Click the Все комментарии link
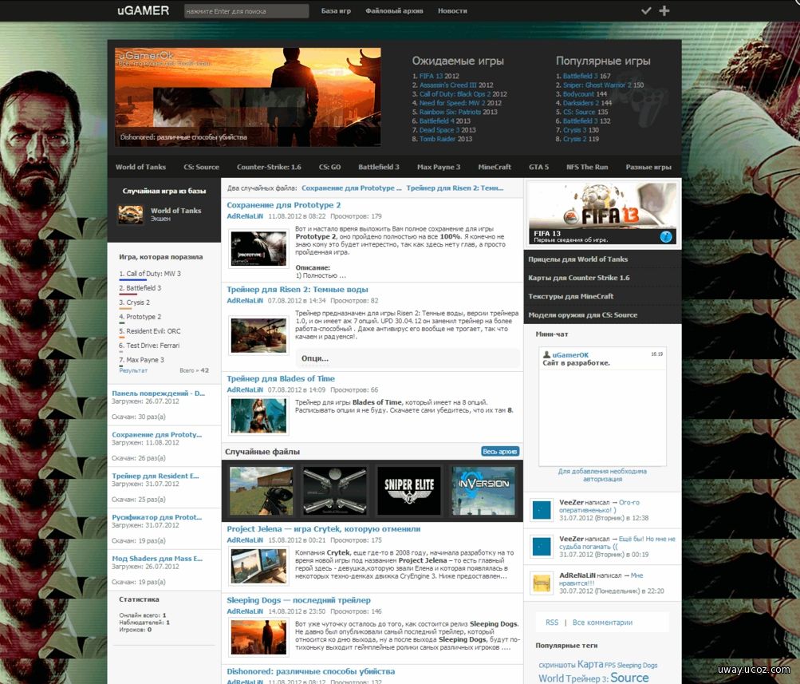 tap(602, 623)
